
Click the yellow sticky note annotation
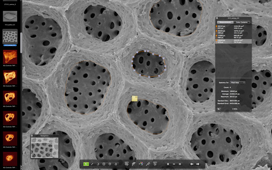tap(135, 98)
